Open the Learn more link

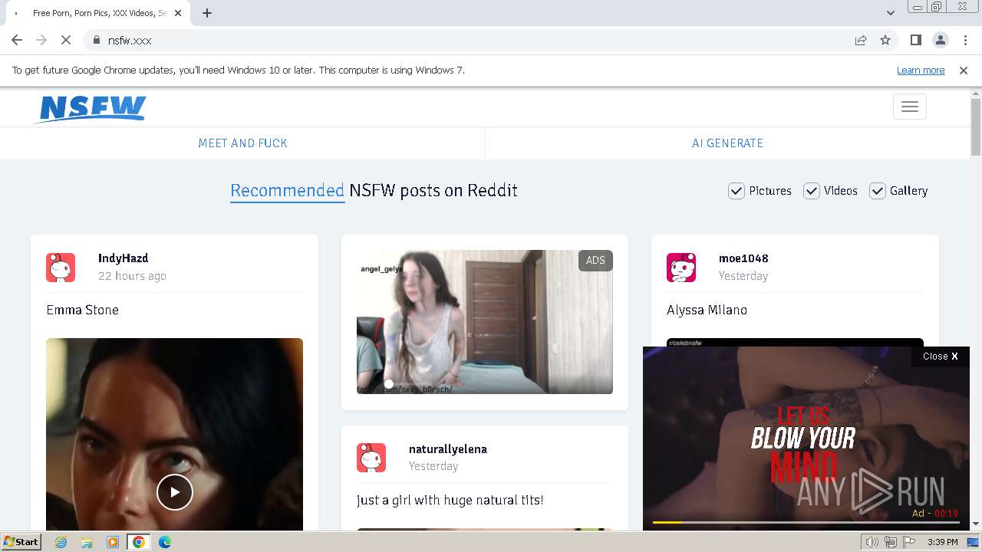(x=921, y=70)
